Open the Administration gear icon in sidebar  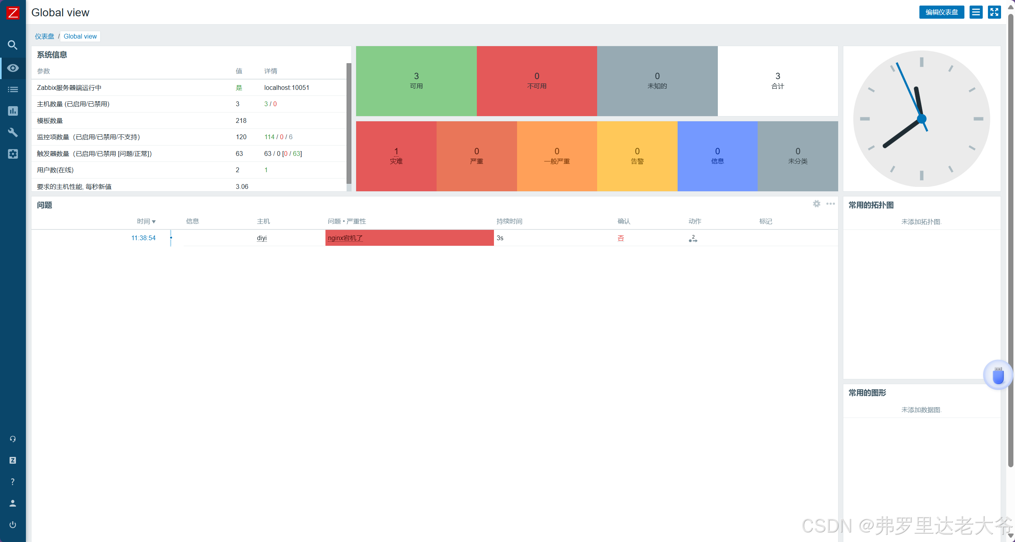13,154
